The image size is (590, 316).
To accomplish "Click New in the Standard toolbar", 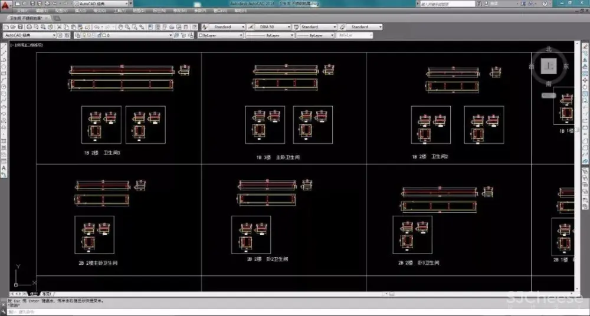I will (x=6, y=27).
